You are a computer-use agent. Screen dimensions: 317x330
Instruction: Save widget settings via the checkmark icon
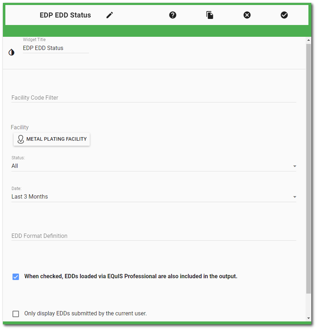coord(284,15)
